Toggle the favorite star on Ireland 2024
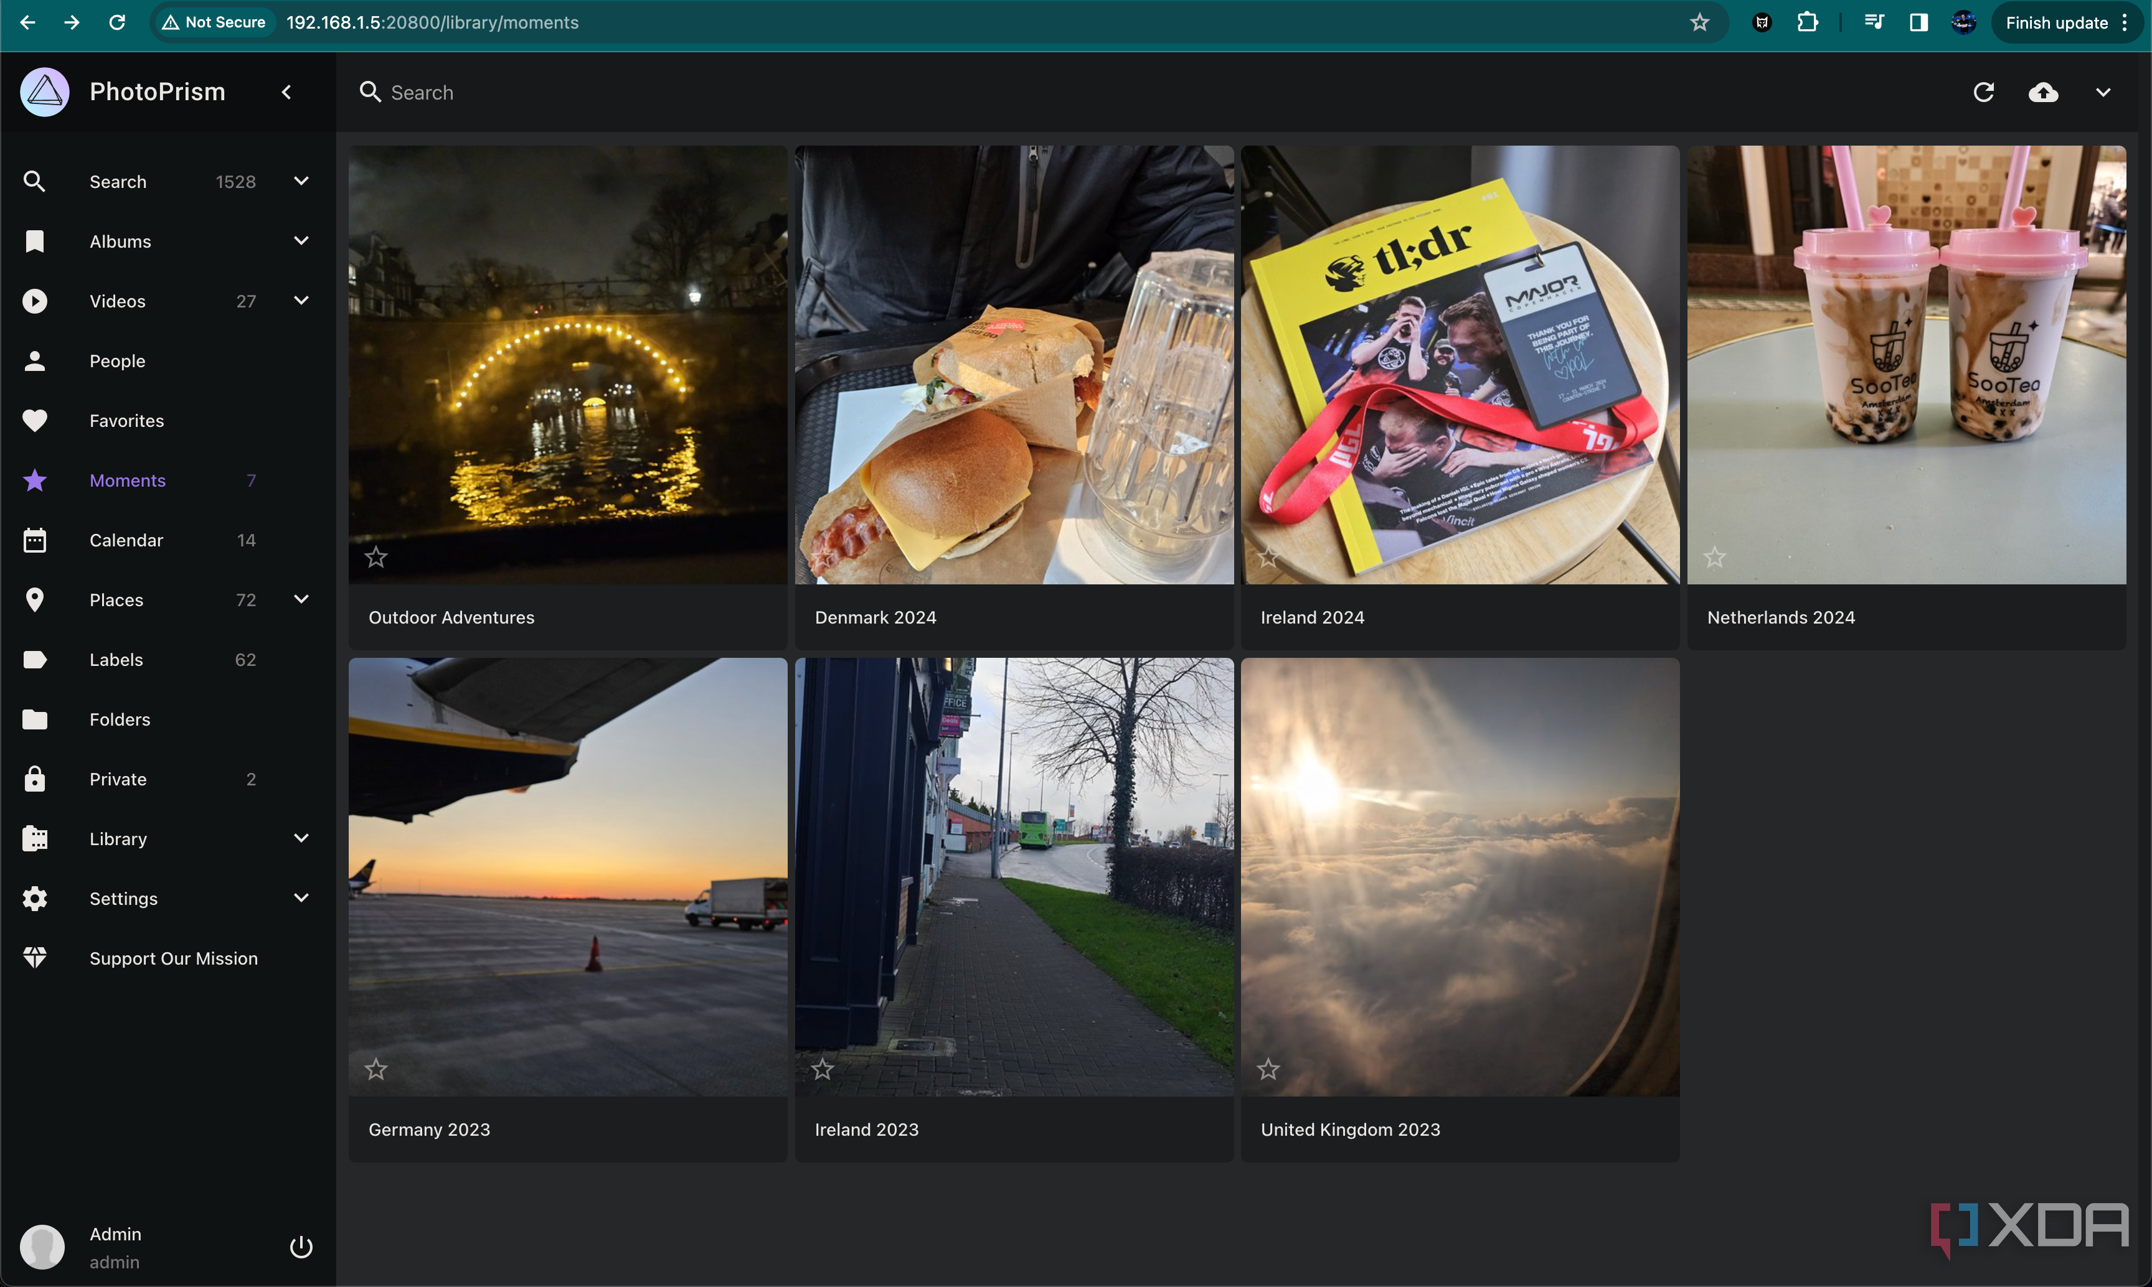 point(1268,557)
